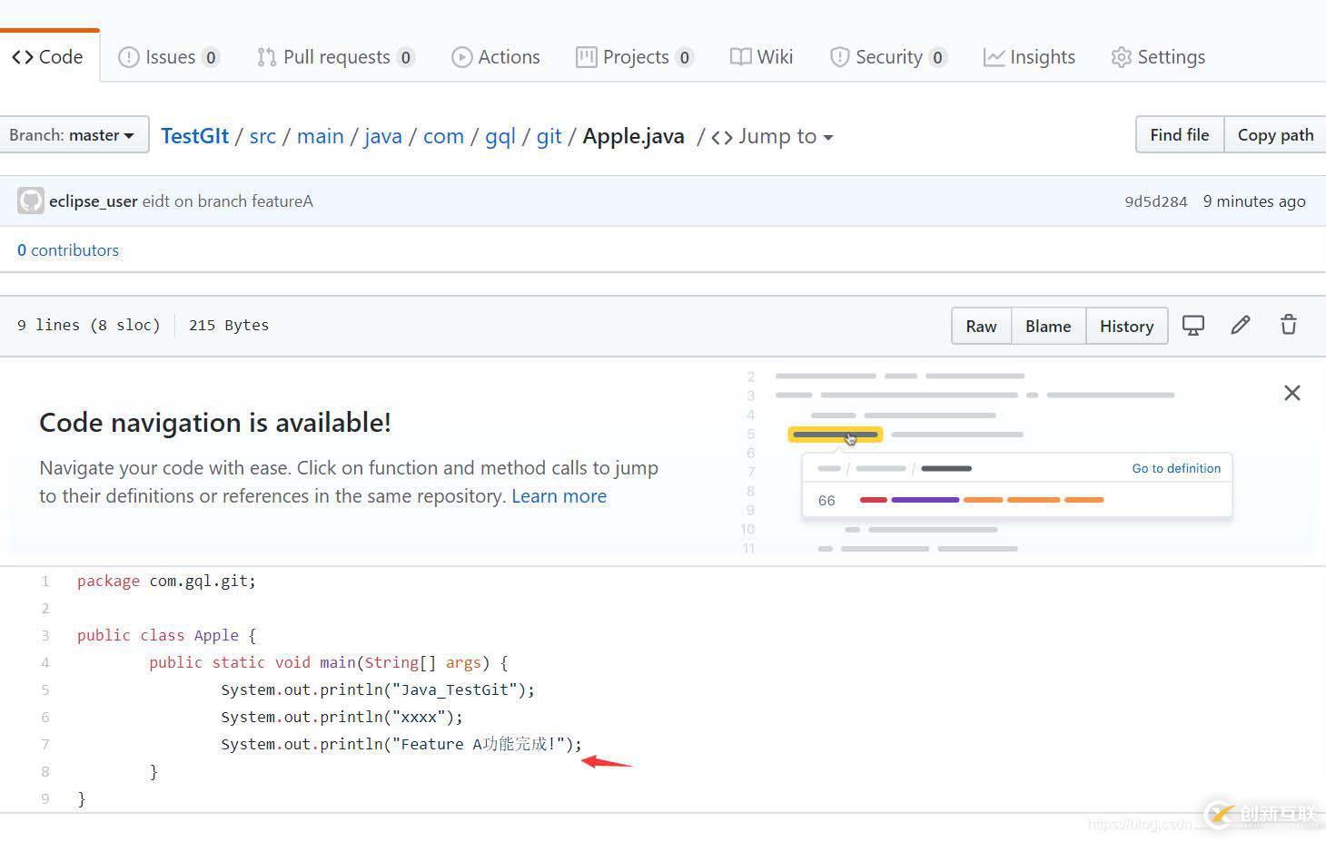Open the Learn more link
This screenshot has height=841, width=1326.
[559, 496]
